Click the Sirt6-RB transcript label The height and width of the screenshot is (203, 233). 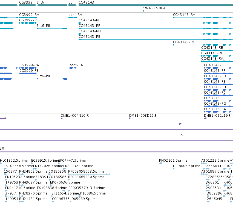click(43, 26)
